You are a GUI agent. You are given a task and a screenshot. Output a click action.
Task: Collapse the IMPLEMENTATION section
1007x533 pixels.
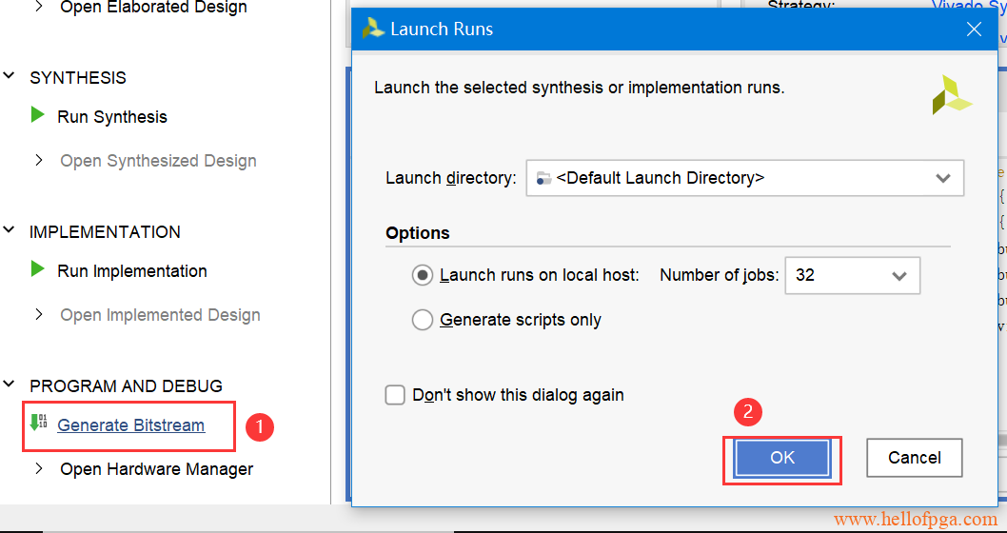pyautogui.click(x=10, y=231)
